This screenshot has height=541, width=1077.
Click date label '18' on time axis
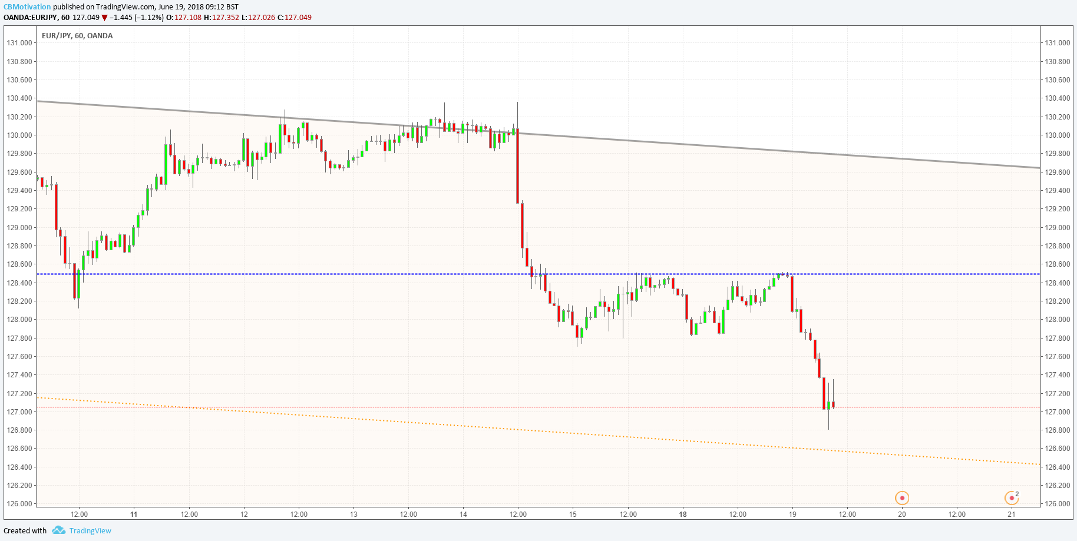(683, 514)
